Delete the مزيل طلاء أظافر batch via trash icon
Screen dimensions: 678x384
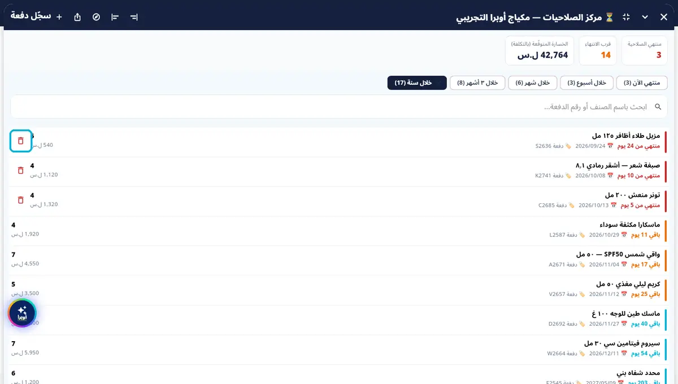coord(21,141)
